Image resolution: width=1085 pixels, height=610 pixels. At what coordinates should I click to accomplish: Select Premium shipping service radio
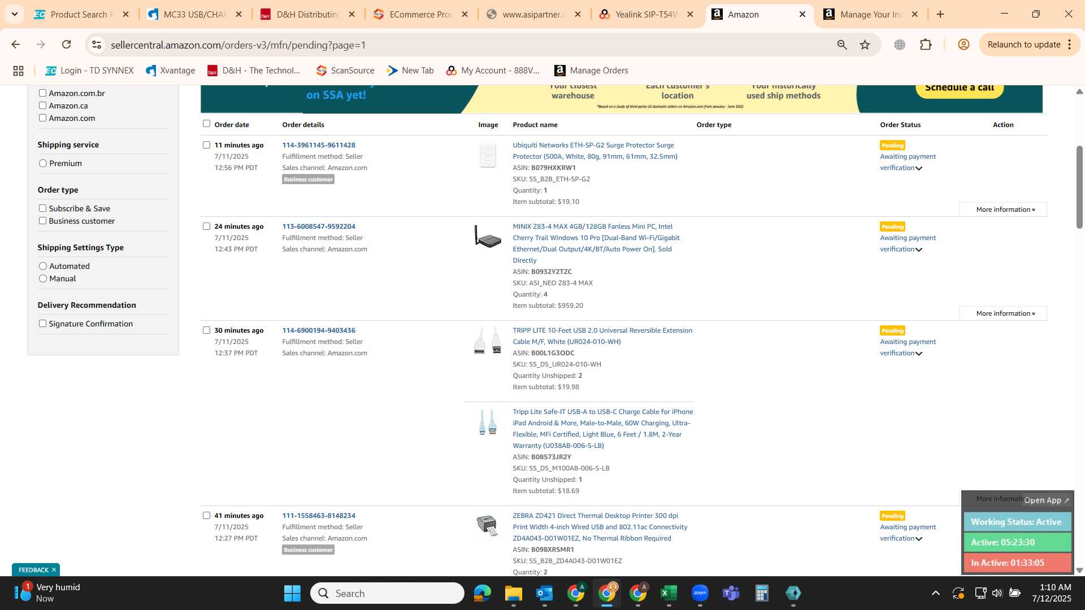coord(43,163)
